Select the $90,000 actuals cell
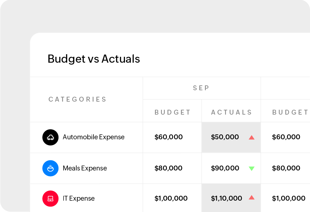 pyautogui.click(x=225, y=168)
